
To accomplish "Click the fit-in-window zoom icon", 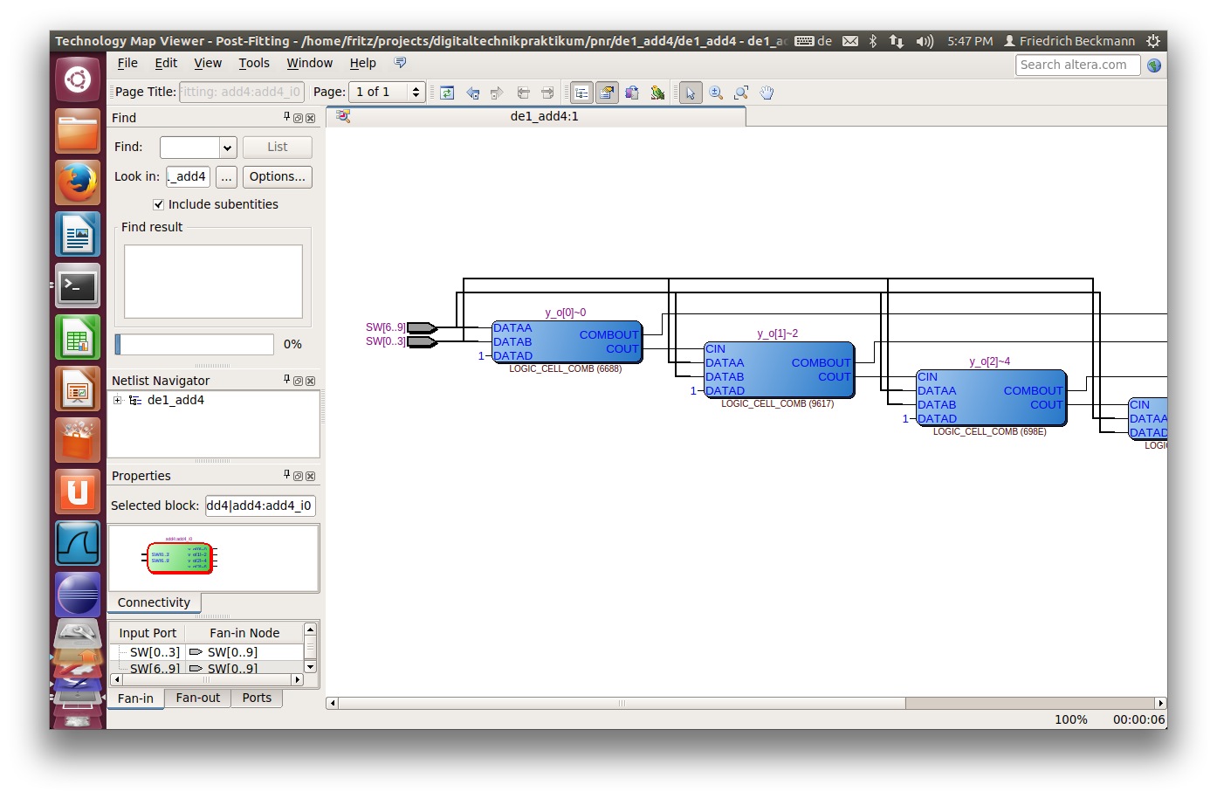I will point(741,93).
